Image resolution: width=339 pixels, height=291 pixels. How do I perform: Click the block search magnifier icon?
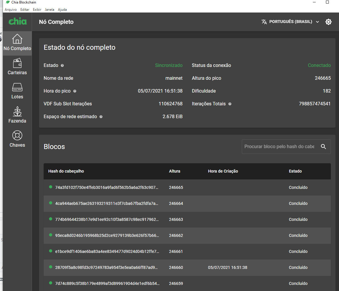tap(323, 147)
